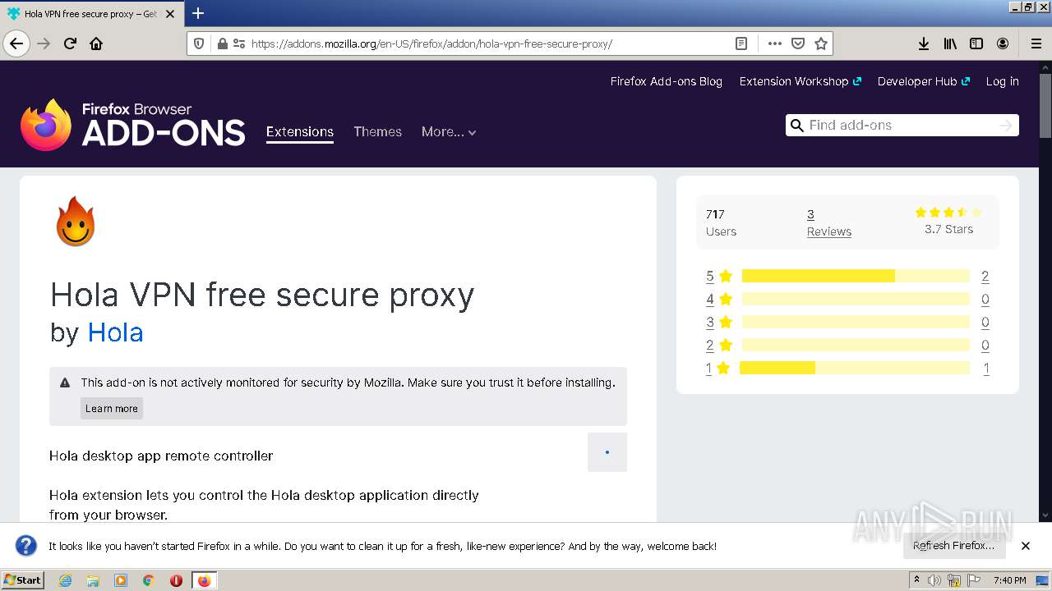Open the Firefox hamburger menu
This screenshot has width=1052, height=591.
tap(1036, 44)
